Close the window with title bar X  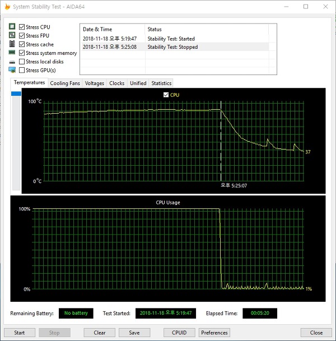(x=325, y=7)
